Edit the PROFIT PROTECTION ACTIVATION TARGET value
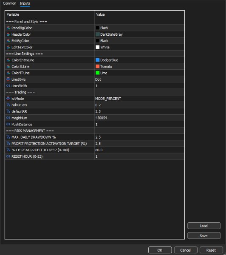 click(139, 144)
